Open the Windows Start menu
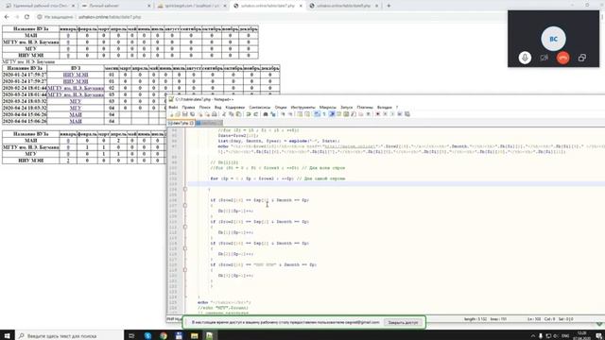The image size is (605, 340). click(x=7, y=335)
